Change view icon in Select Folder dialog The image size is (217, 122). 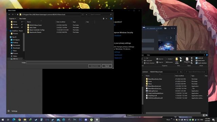click(x=103, y=19)
